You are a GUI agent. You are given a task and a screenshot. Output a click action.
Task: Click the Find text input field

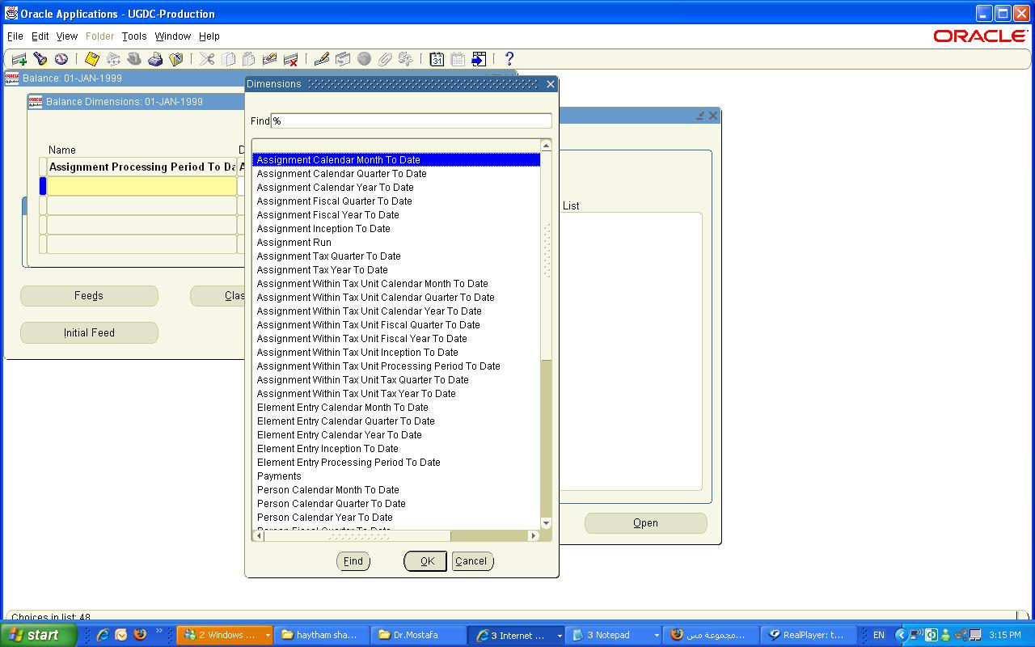[x=411, y=121]
